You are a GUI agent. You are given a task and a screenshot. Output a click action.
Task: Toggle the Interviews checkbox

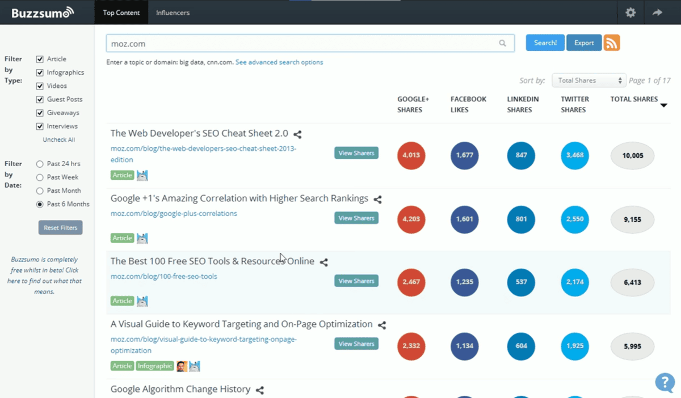(x=40, y=126)
